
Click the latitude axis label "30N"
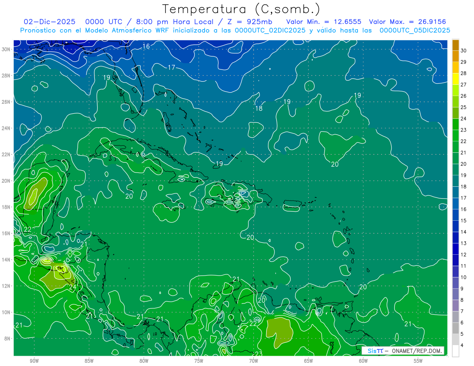[x=6, y=49]
